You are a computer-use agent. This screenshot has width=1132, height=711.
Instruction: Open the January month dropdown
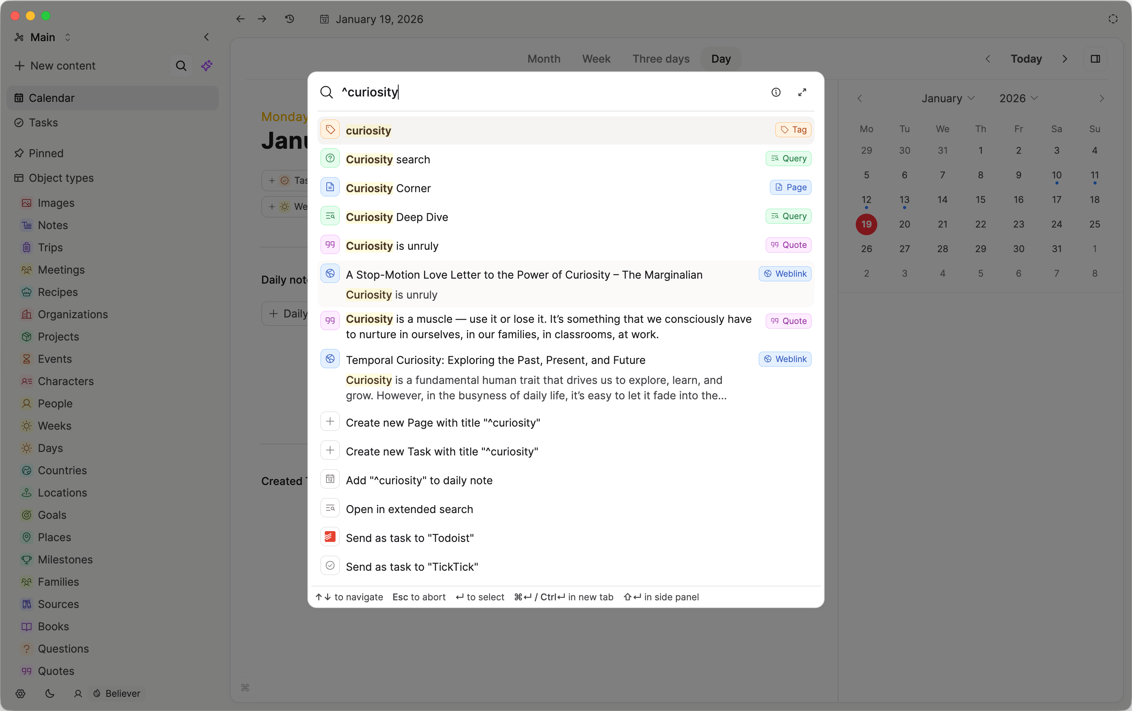[x=948, y=98]
